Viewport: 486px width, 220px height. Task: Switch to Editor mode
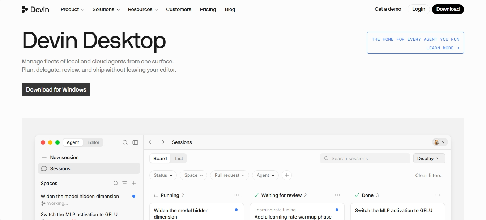click(x=93, y=142)
